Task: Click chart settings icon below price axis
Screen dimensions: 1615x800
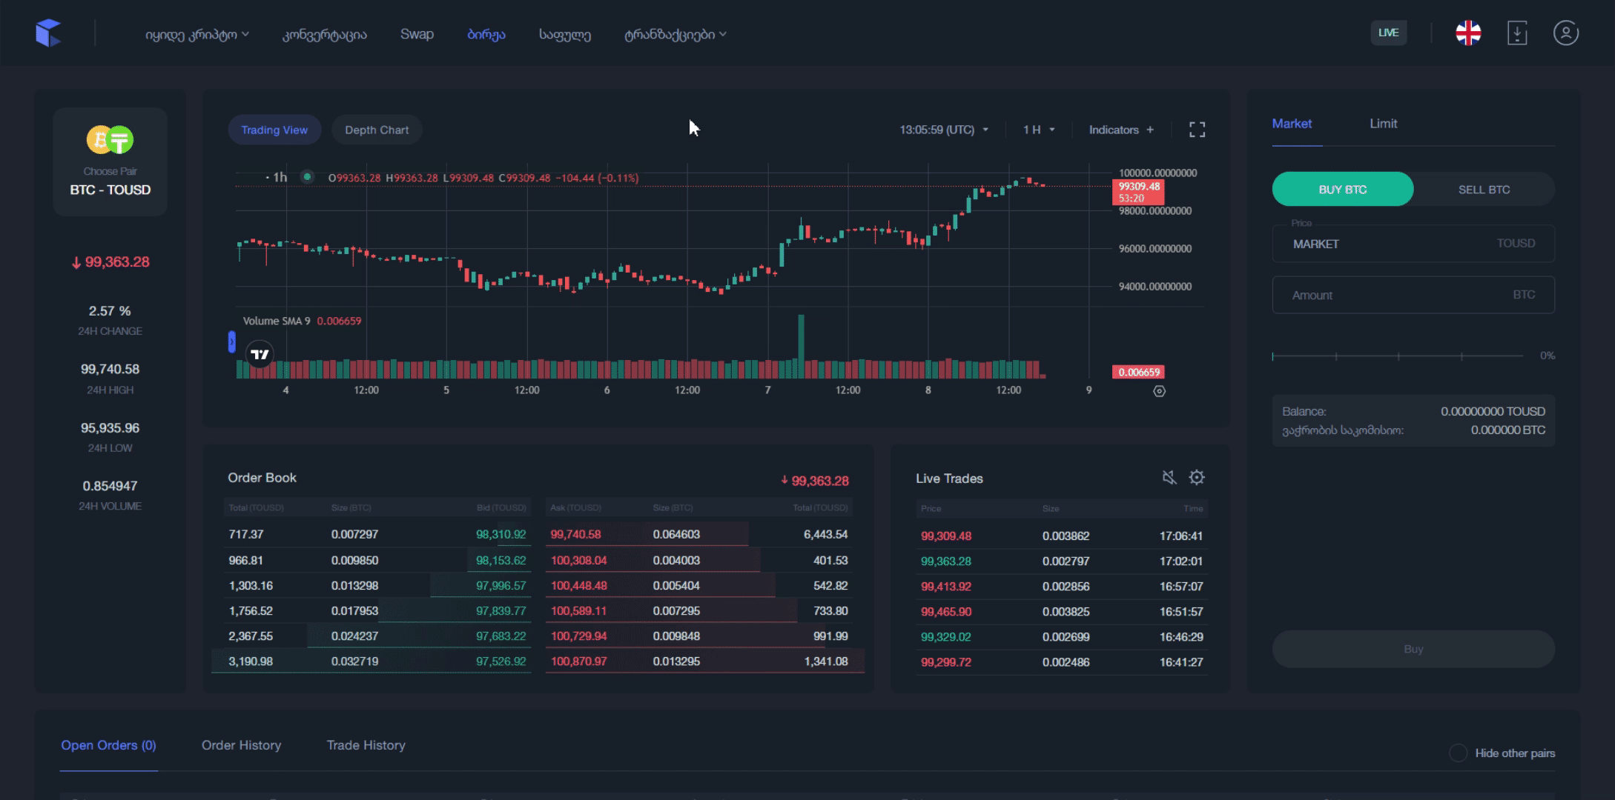Action: (1159, 391)
